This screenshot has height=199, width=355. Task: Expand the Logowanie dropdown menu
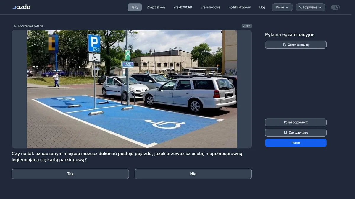pos(310,7)
